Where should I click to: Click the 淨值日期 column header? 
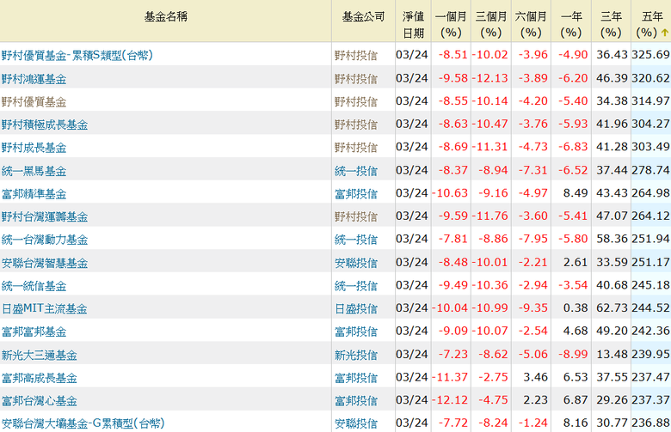(x=413, y=24)
